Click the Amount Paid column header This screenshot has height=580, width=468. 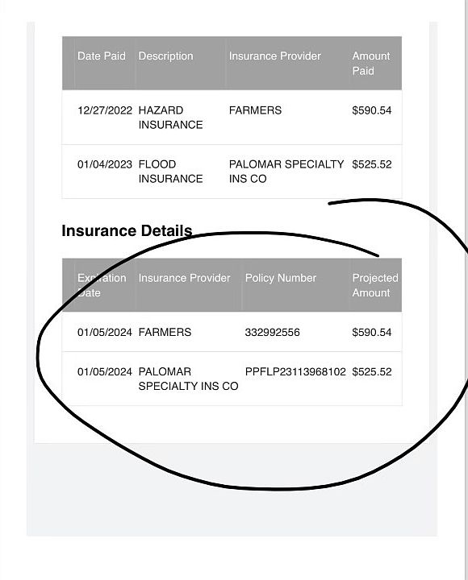coord(371,64)
